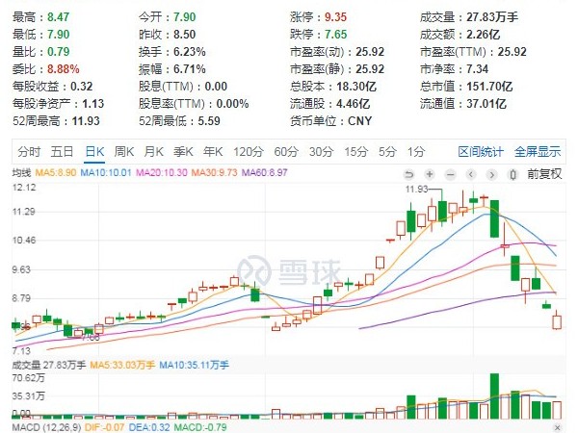The image size is (578, 433).
Task: Click the MA30:9.73 moving average label
Action: pos(214,172)
